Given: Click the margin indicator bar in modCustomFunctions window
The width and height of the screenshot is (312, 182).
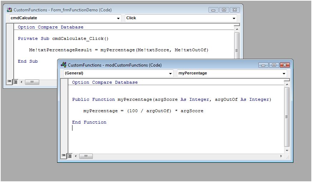Looking at the screenshot, I should click(x=64, y=116).
